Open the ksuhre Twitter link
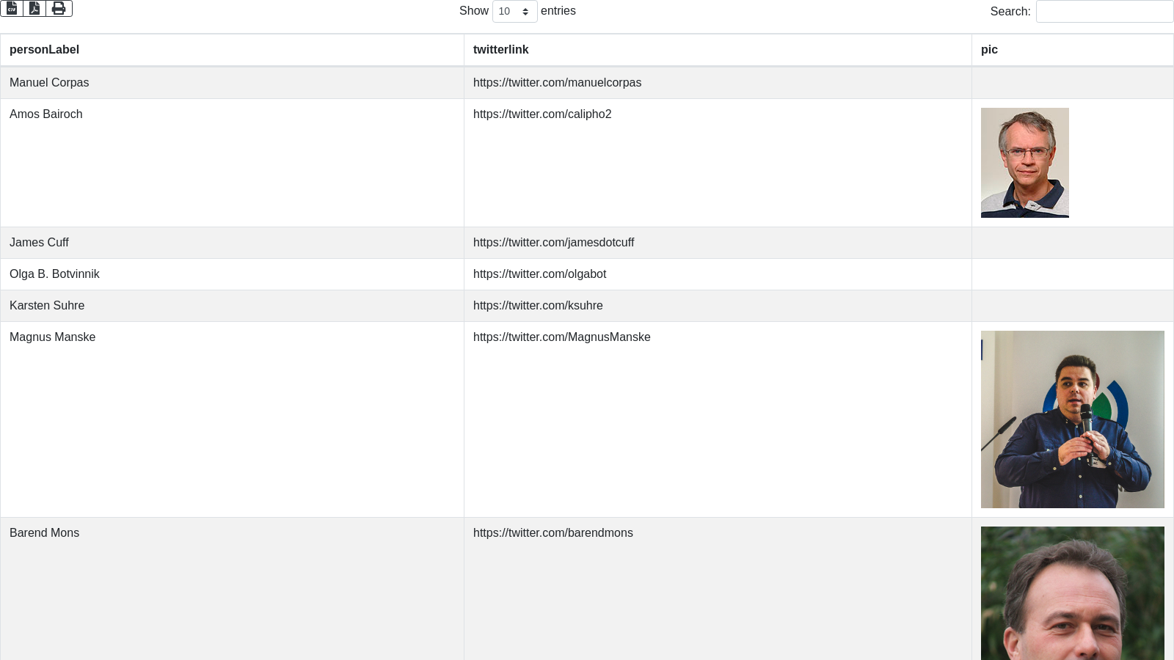Screen dimensions: 1174x660 (x=538, y=306)
